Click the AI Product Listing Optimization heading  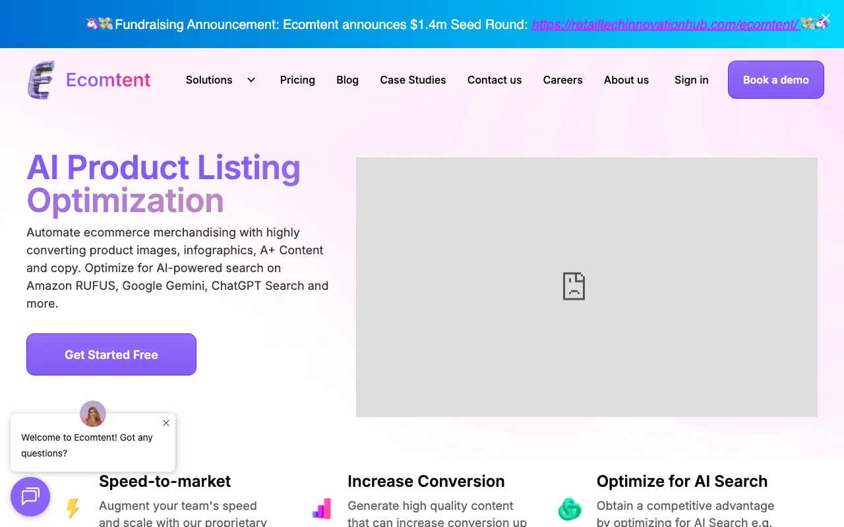point(164,184)
